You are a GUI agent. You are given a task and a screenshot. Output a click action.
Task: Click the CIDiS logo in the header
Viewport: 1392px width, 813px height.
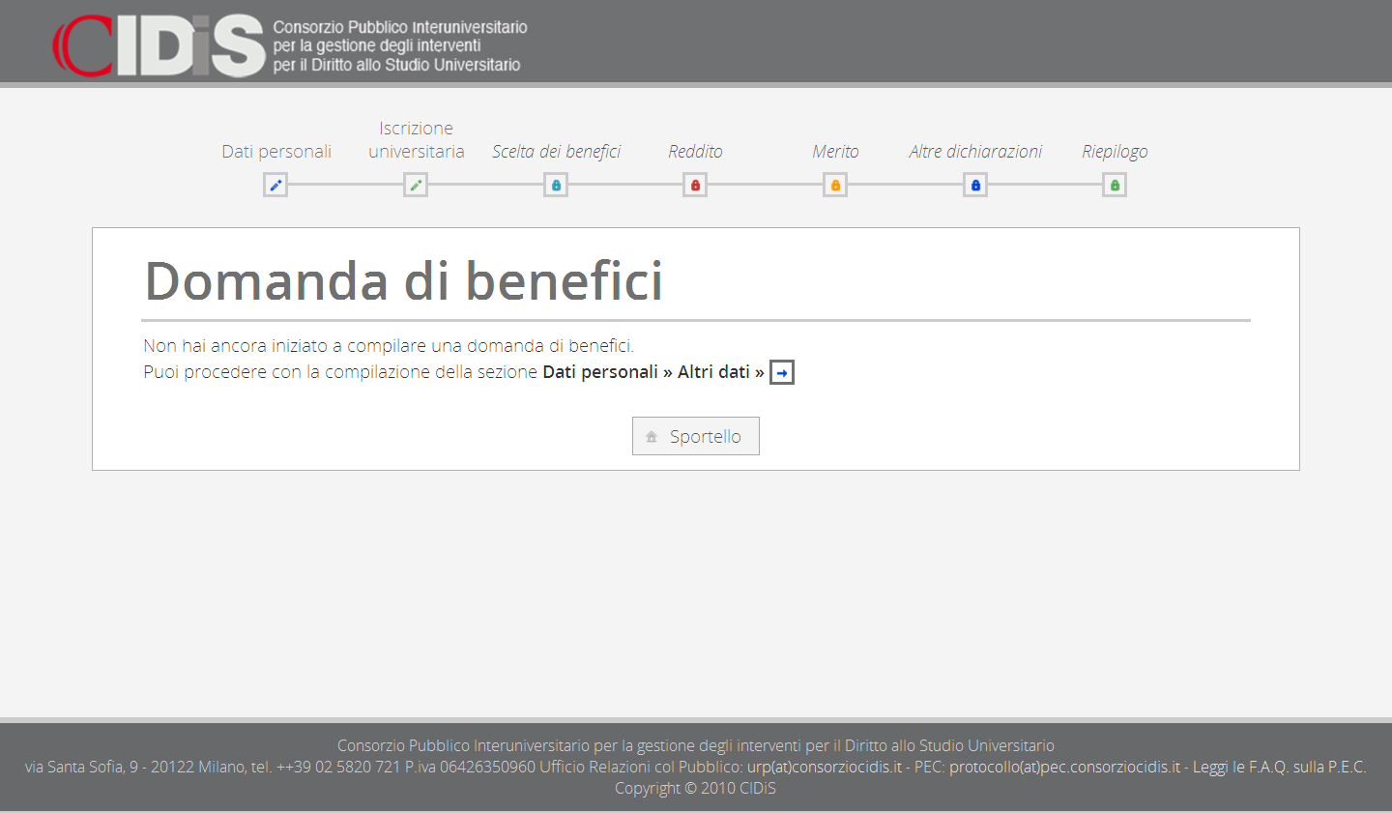(x=159, y=45)
